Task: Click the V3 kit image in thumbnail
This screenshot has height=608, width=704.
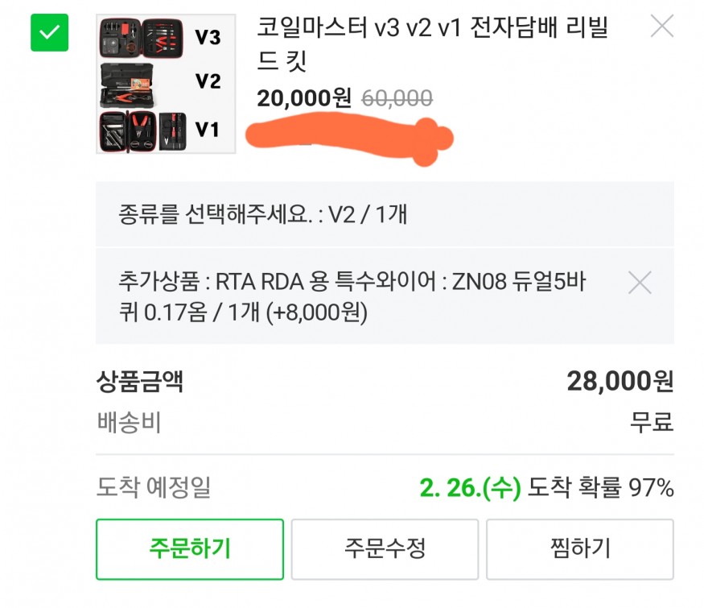Action: click(142, 38)
